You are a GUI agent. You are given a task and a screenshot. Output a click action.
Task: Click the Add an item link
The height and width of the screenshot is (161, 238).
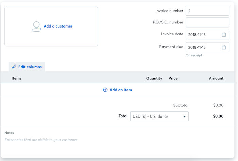121,90
